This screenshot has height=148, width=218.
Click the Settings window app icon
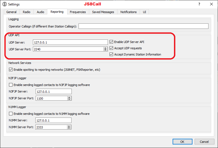[5, 4]
